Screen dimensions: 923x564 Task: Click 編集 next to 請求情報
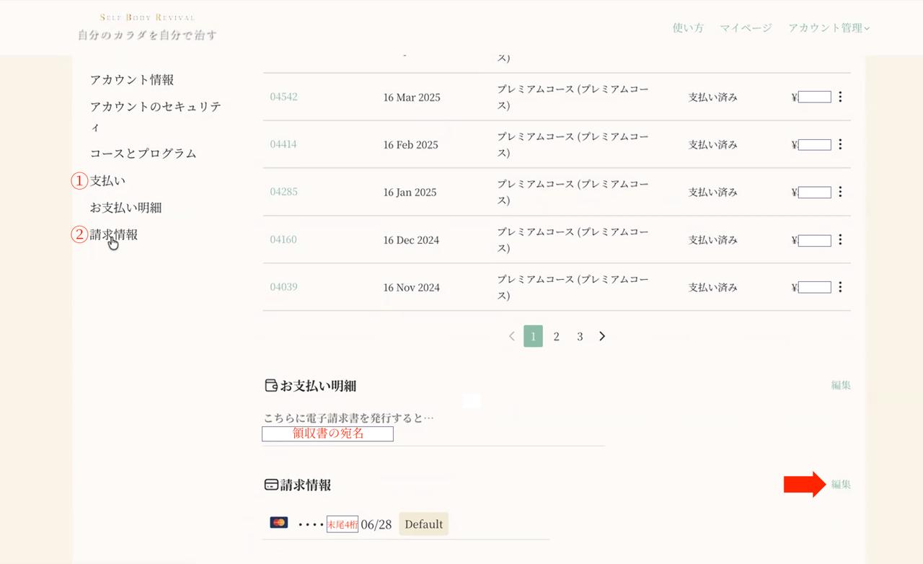click(841, 485)
